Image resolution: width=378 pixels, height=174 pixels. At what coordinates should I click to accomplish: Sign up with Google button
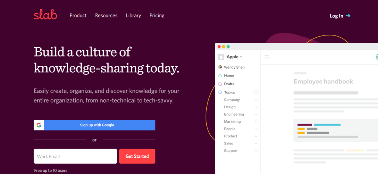click(94, 125)
